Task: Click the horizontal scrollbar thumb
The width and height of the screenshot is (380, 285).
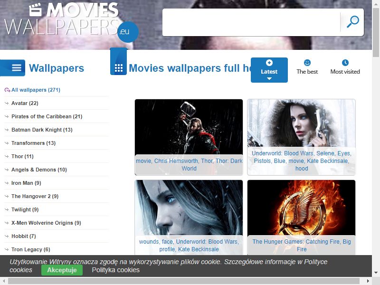Action: (184, 281)
